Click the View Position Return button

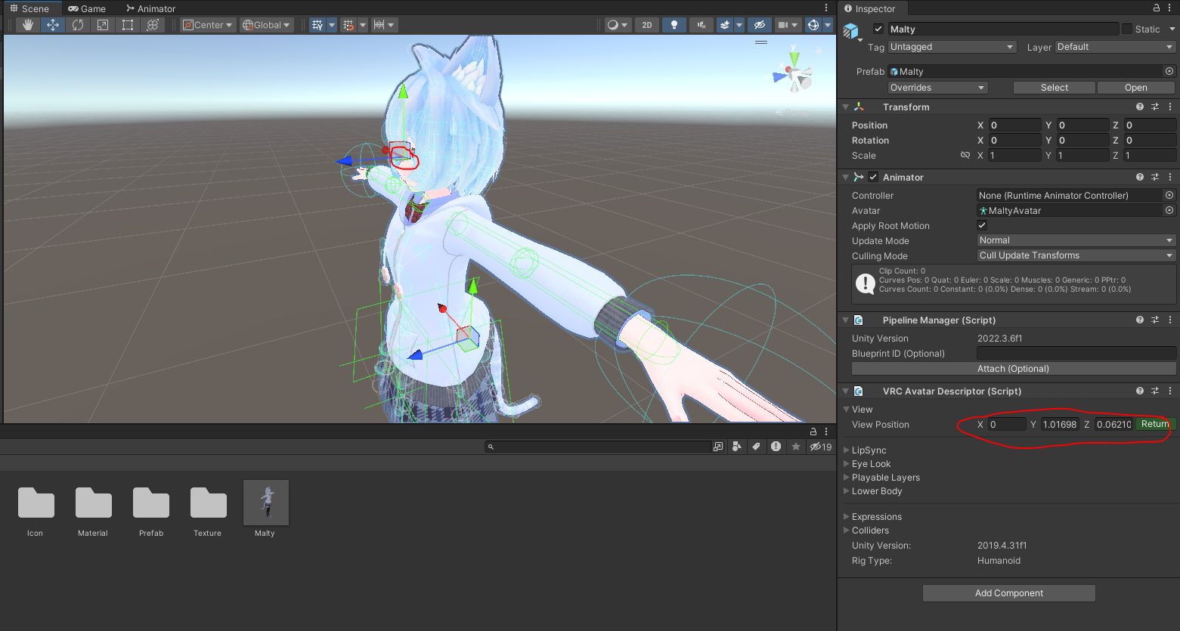point(1154,424)
